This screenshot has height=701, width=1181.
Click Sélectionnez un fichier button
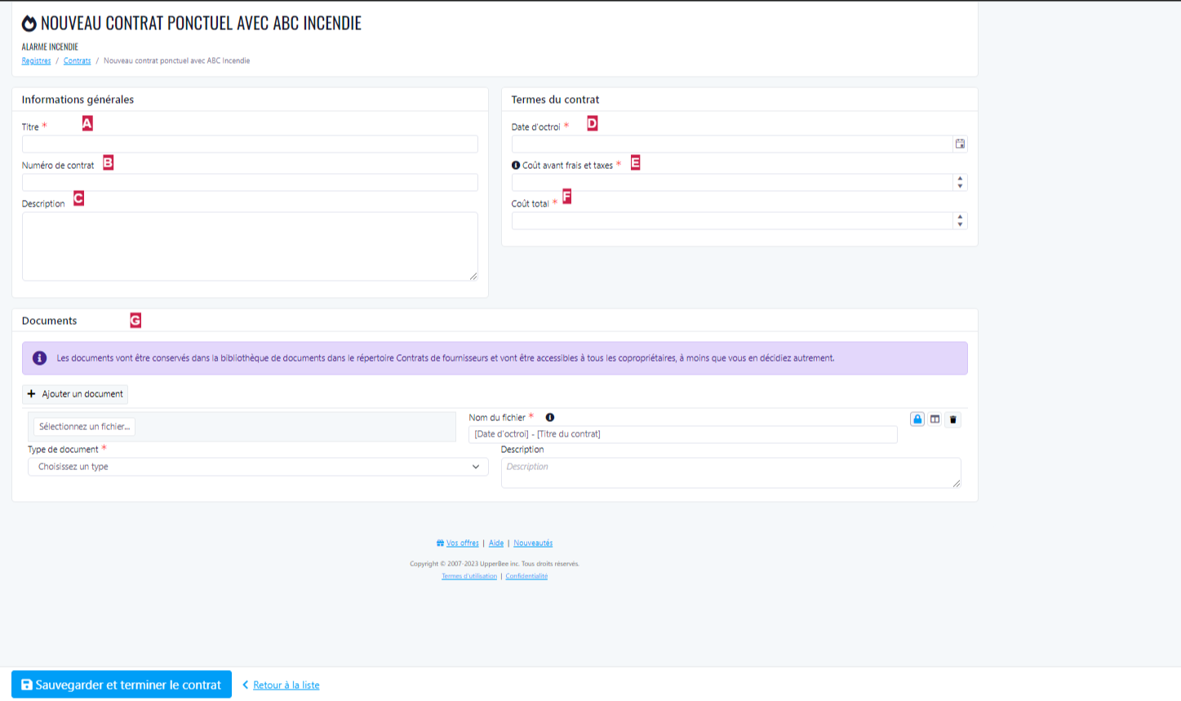(84, 426)
